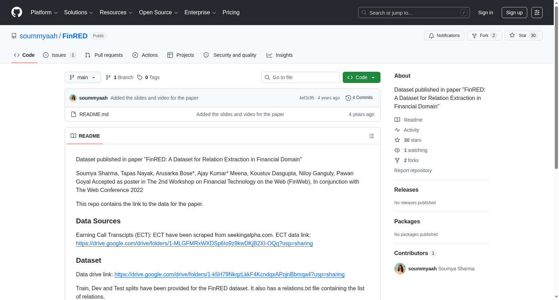Expand the Resources menu
Viewport: 559px width, 300px height.
point(116,13)
